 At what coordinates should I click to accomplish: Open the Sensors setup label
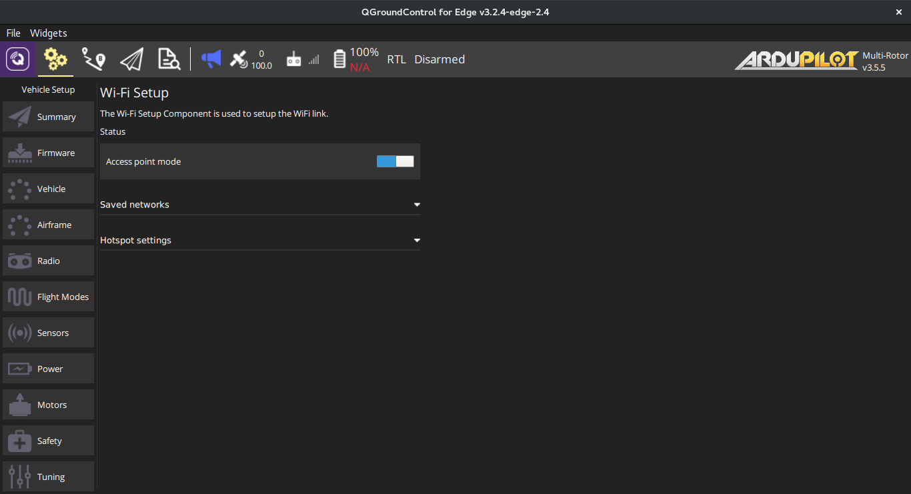pos(53,333)
